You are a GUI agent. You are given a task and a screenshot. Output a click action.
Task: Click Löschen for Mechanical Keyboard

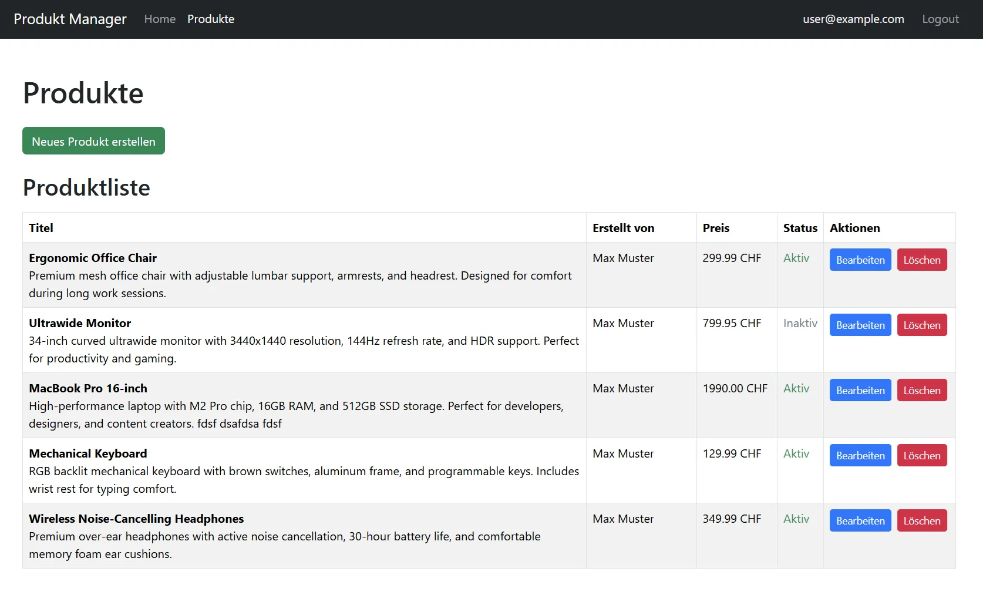[921, 455]
